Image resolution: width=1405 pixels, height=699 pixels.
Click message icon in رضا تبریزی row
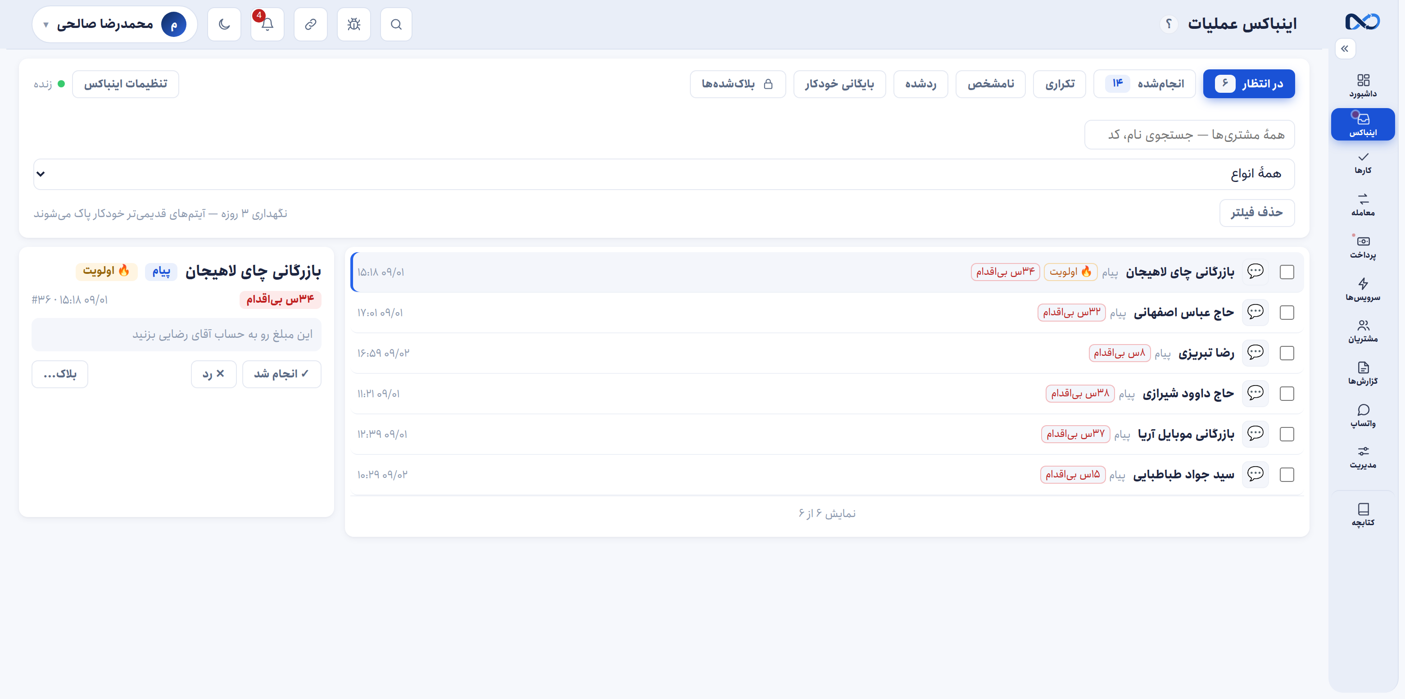(x=1255, y=353)
